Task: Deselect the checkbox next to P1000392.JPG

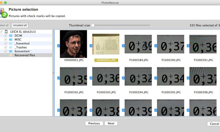Action: (x=59, y=78)
